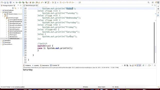160x90 pixels.
Task: Click the Debug bug icon in toolbar
Action: point(17,2)
